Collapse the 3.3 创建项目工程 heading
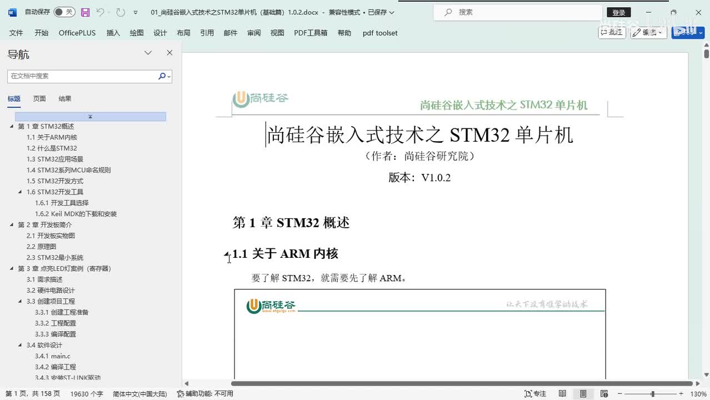This screenshot has width=710, height=400. 21,302
